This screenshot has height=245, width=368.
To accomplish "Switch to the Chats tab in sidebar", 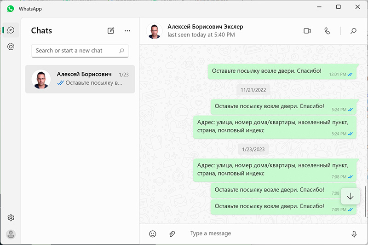I will (11, 30).
